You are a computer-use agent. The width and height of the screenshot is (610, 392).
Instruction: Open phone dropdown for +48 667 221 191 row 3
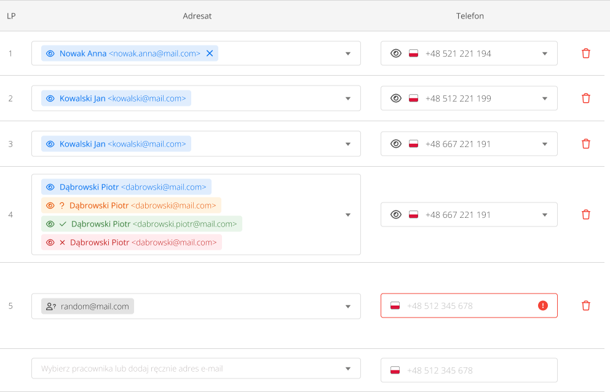[544, 144]
